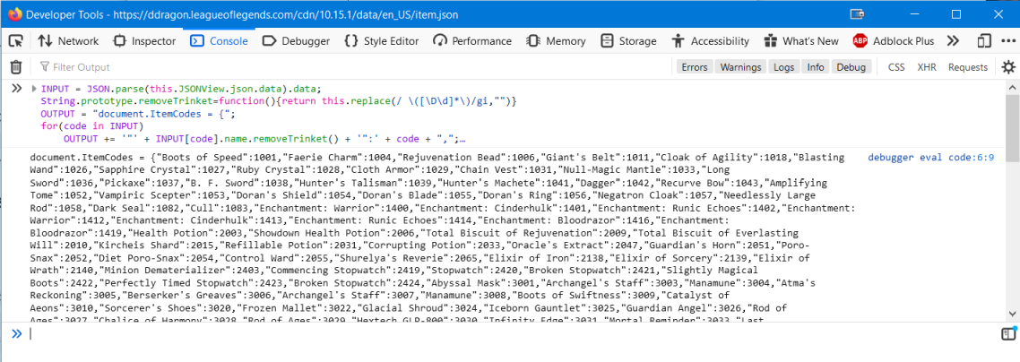Open the debugger eval code:6:9 link
1020x362 pixels.
(931, 158)
